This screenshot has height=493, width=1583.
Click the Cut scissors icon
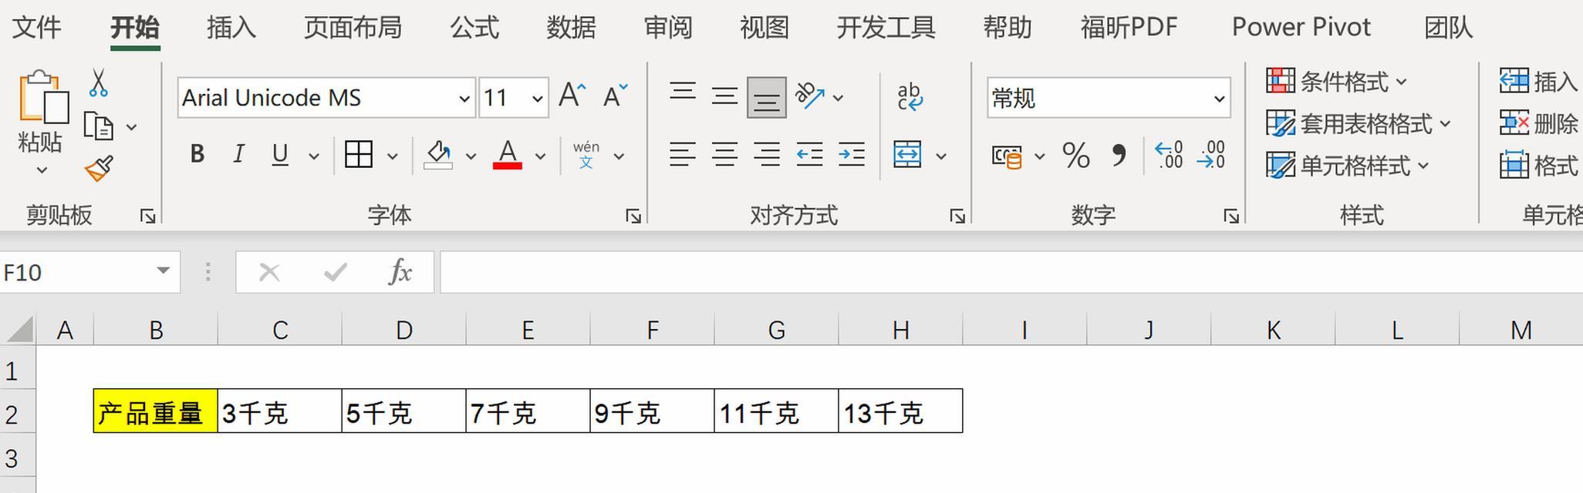point(98,82)
